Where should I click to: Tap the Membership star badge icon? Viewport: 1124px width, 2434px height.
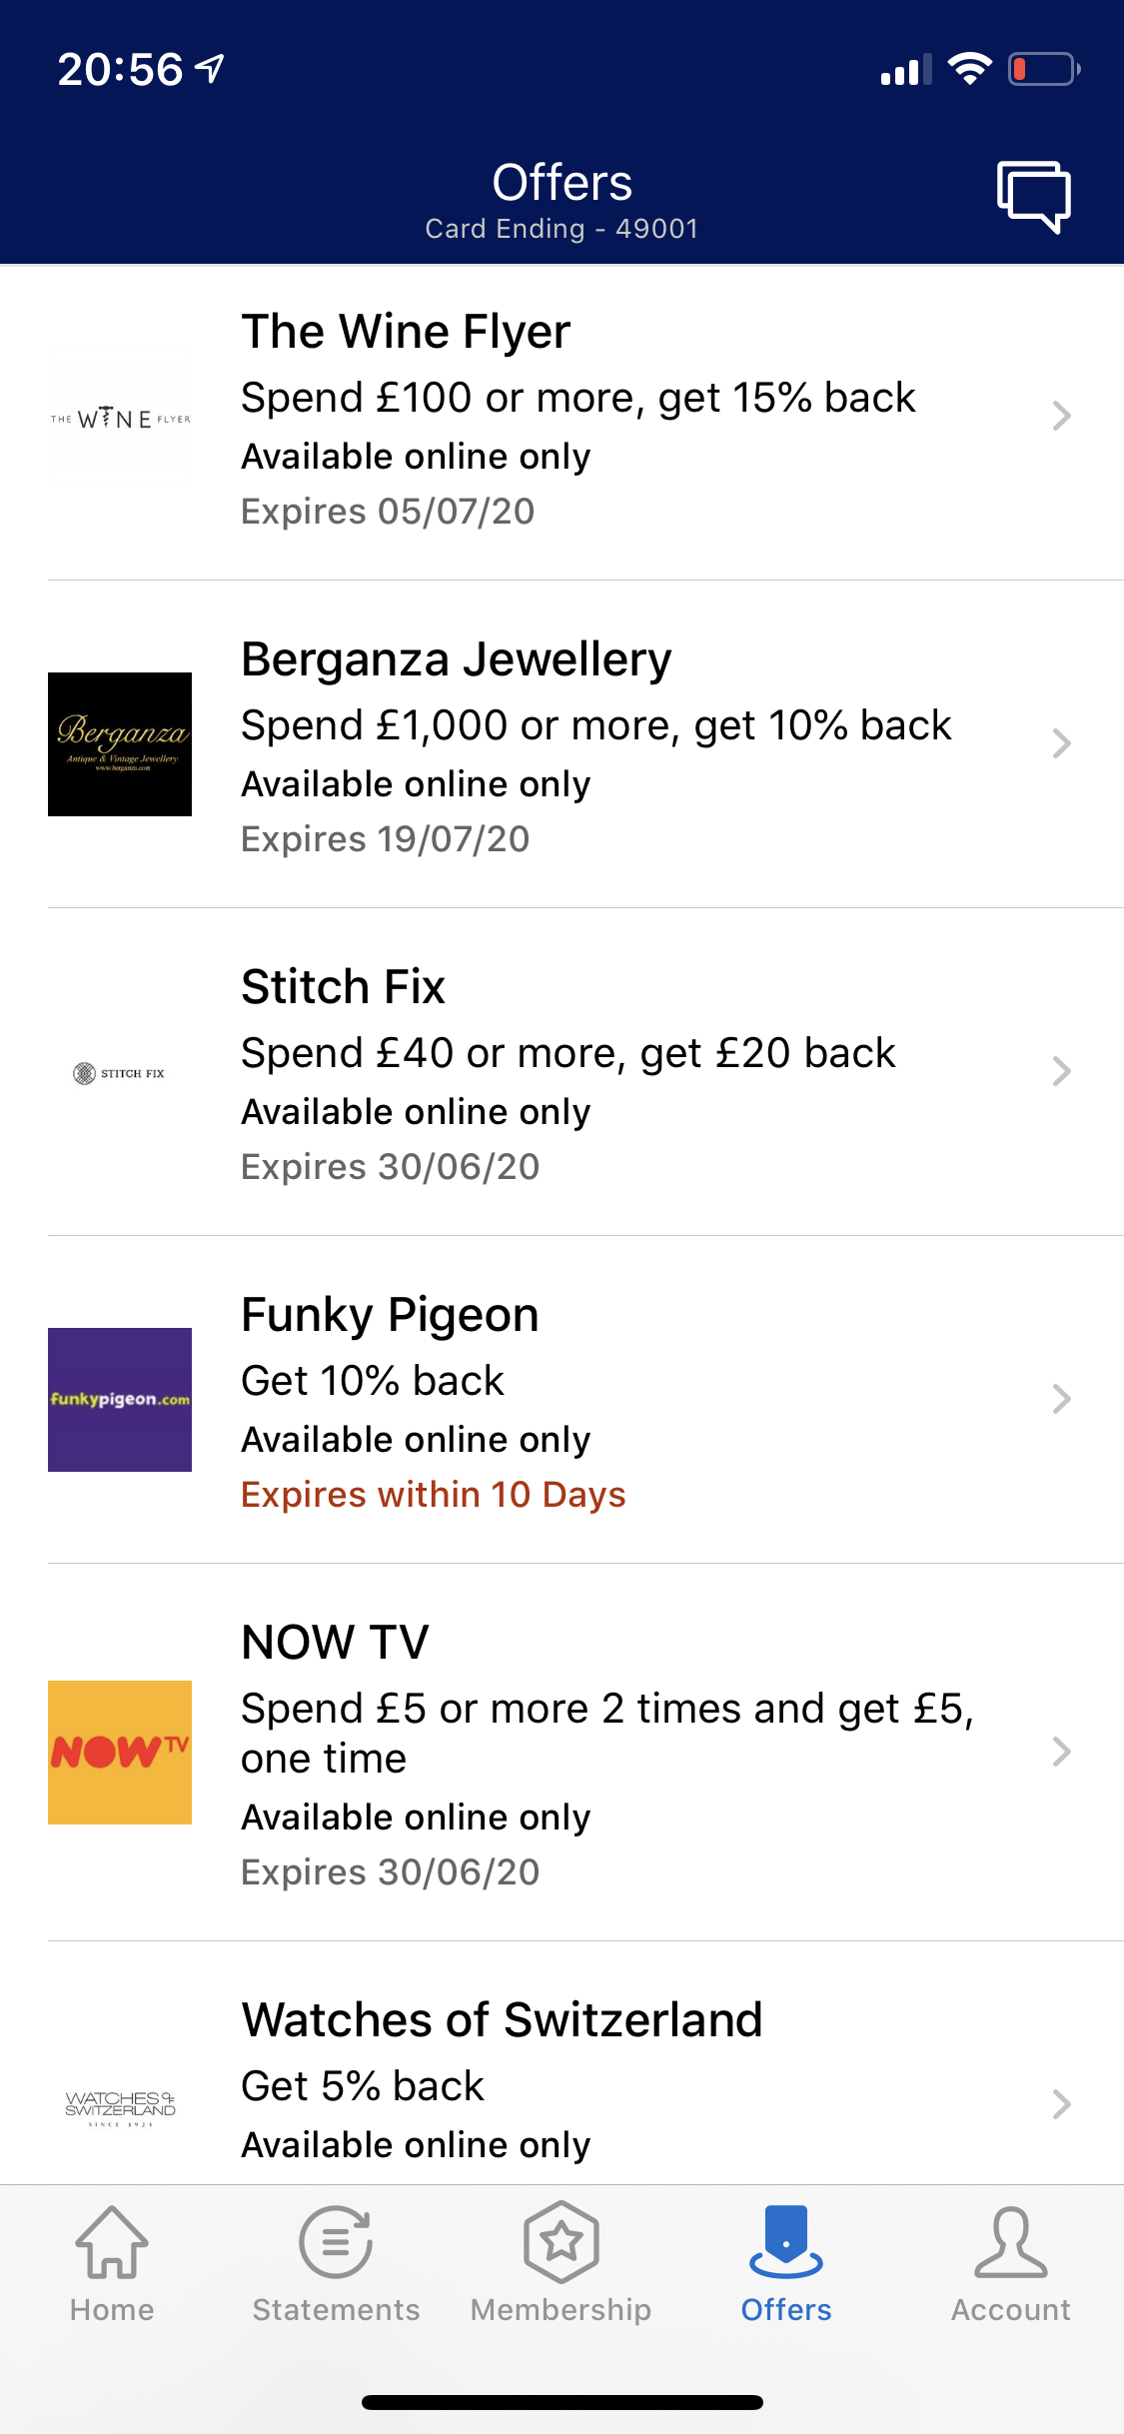[x=562, y=2242]
